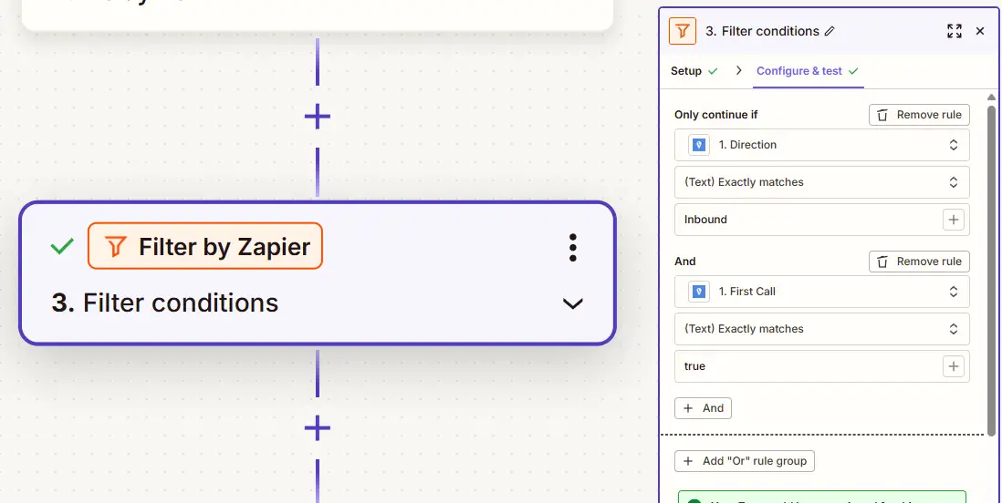
Task: Click the panel's vertical scrollbar
Action: [x=991, y=272]
